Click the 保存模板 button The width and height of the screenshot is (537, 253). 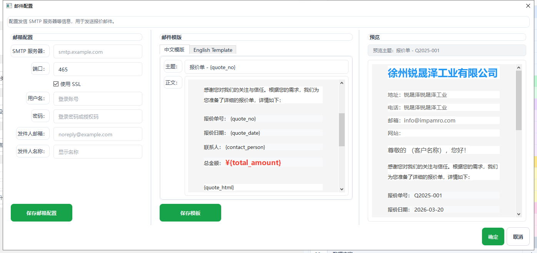190,213
